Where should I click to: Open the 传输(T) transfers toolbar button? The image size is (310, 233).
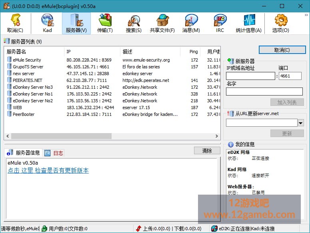(x=105, y=23)
